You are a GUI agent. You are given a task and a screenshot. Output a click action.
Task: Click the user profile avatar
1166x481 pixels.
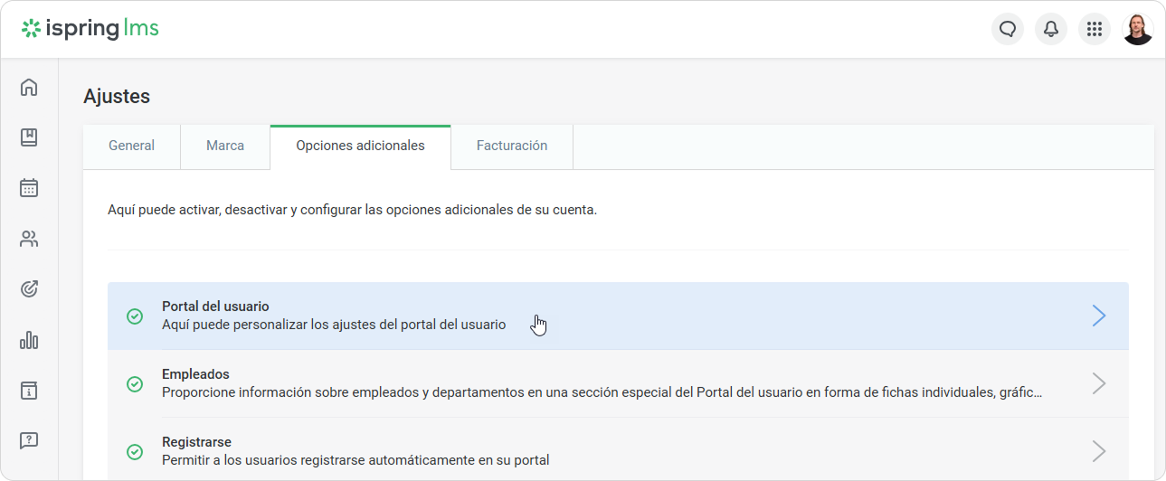[x=1137, y=29]
